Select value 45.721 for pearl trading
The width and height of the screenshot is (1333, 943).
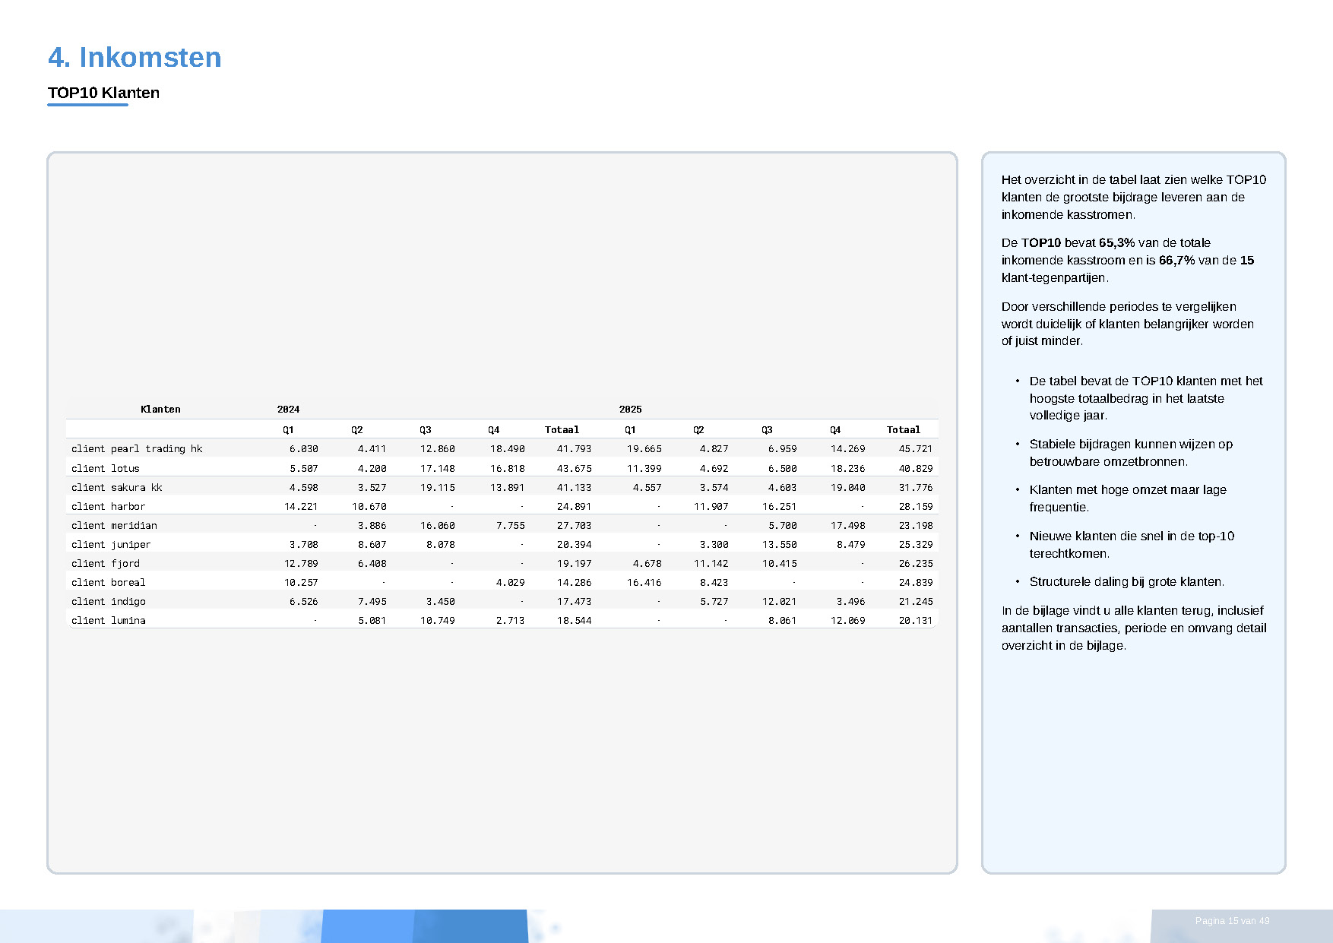[x=915, y=448]
